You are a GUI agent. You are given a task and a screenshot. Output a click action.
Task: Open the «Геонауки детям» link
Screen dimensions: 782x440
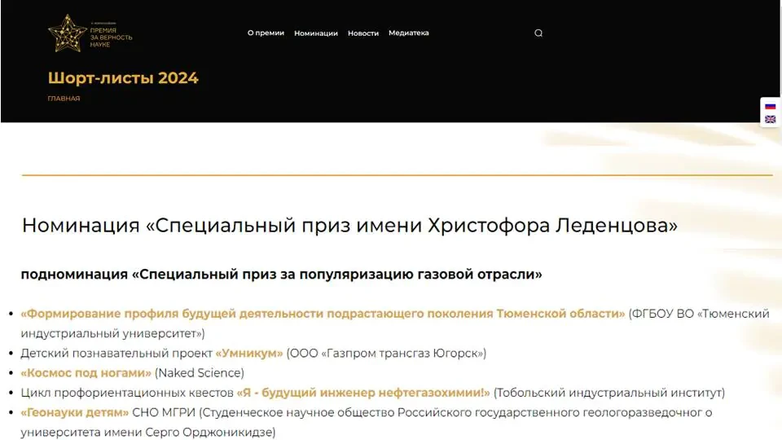pyautogui.click(x=75, y=412)
